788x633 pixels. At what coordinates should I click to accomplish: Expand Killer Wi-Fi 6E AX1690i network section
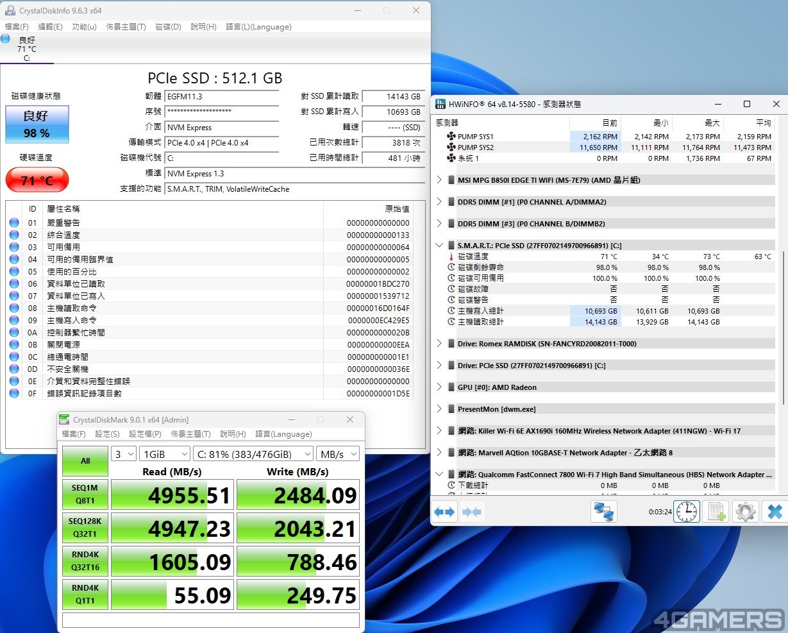coord(439,431)
